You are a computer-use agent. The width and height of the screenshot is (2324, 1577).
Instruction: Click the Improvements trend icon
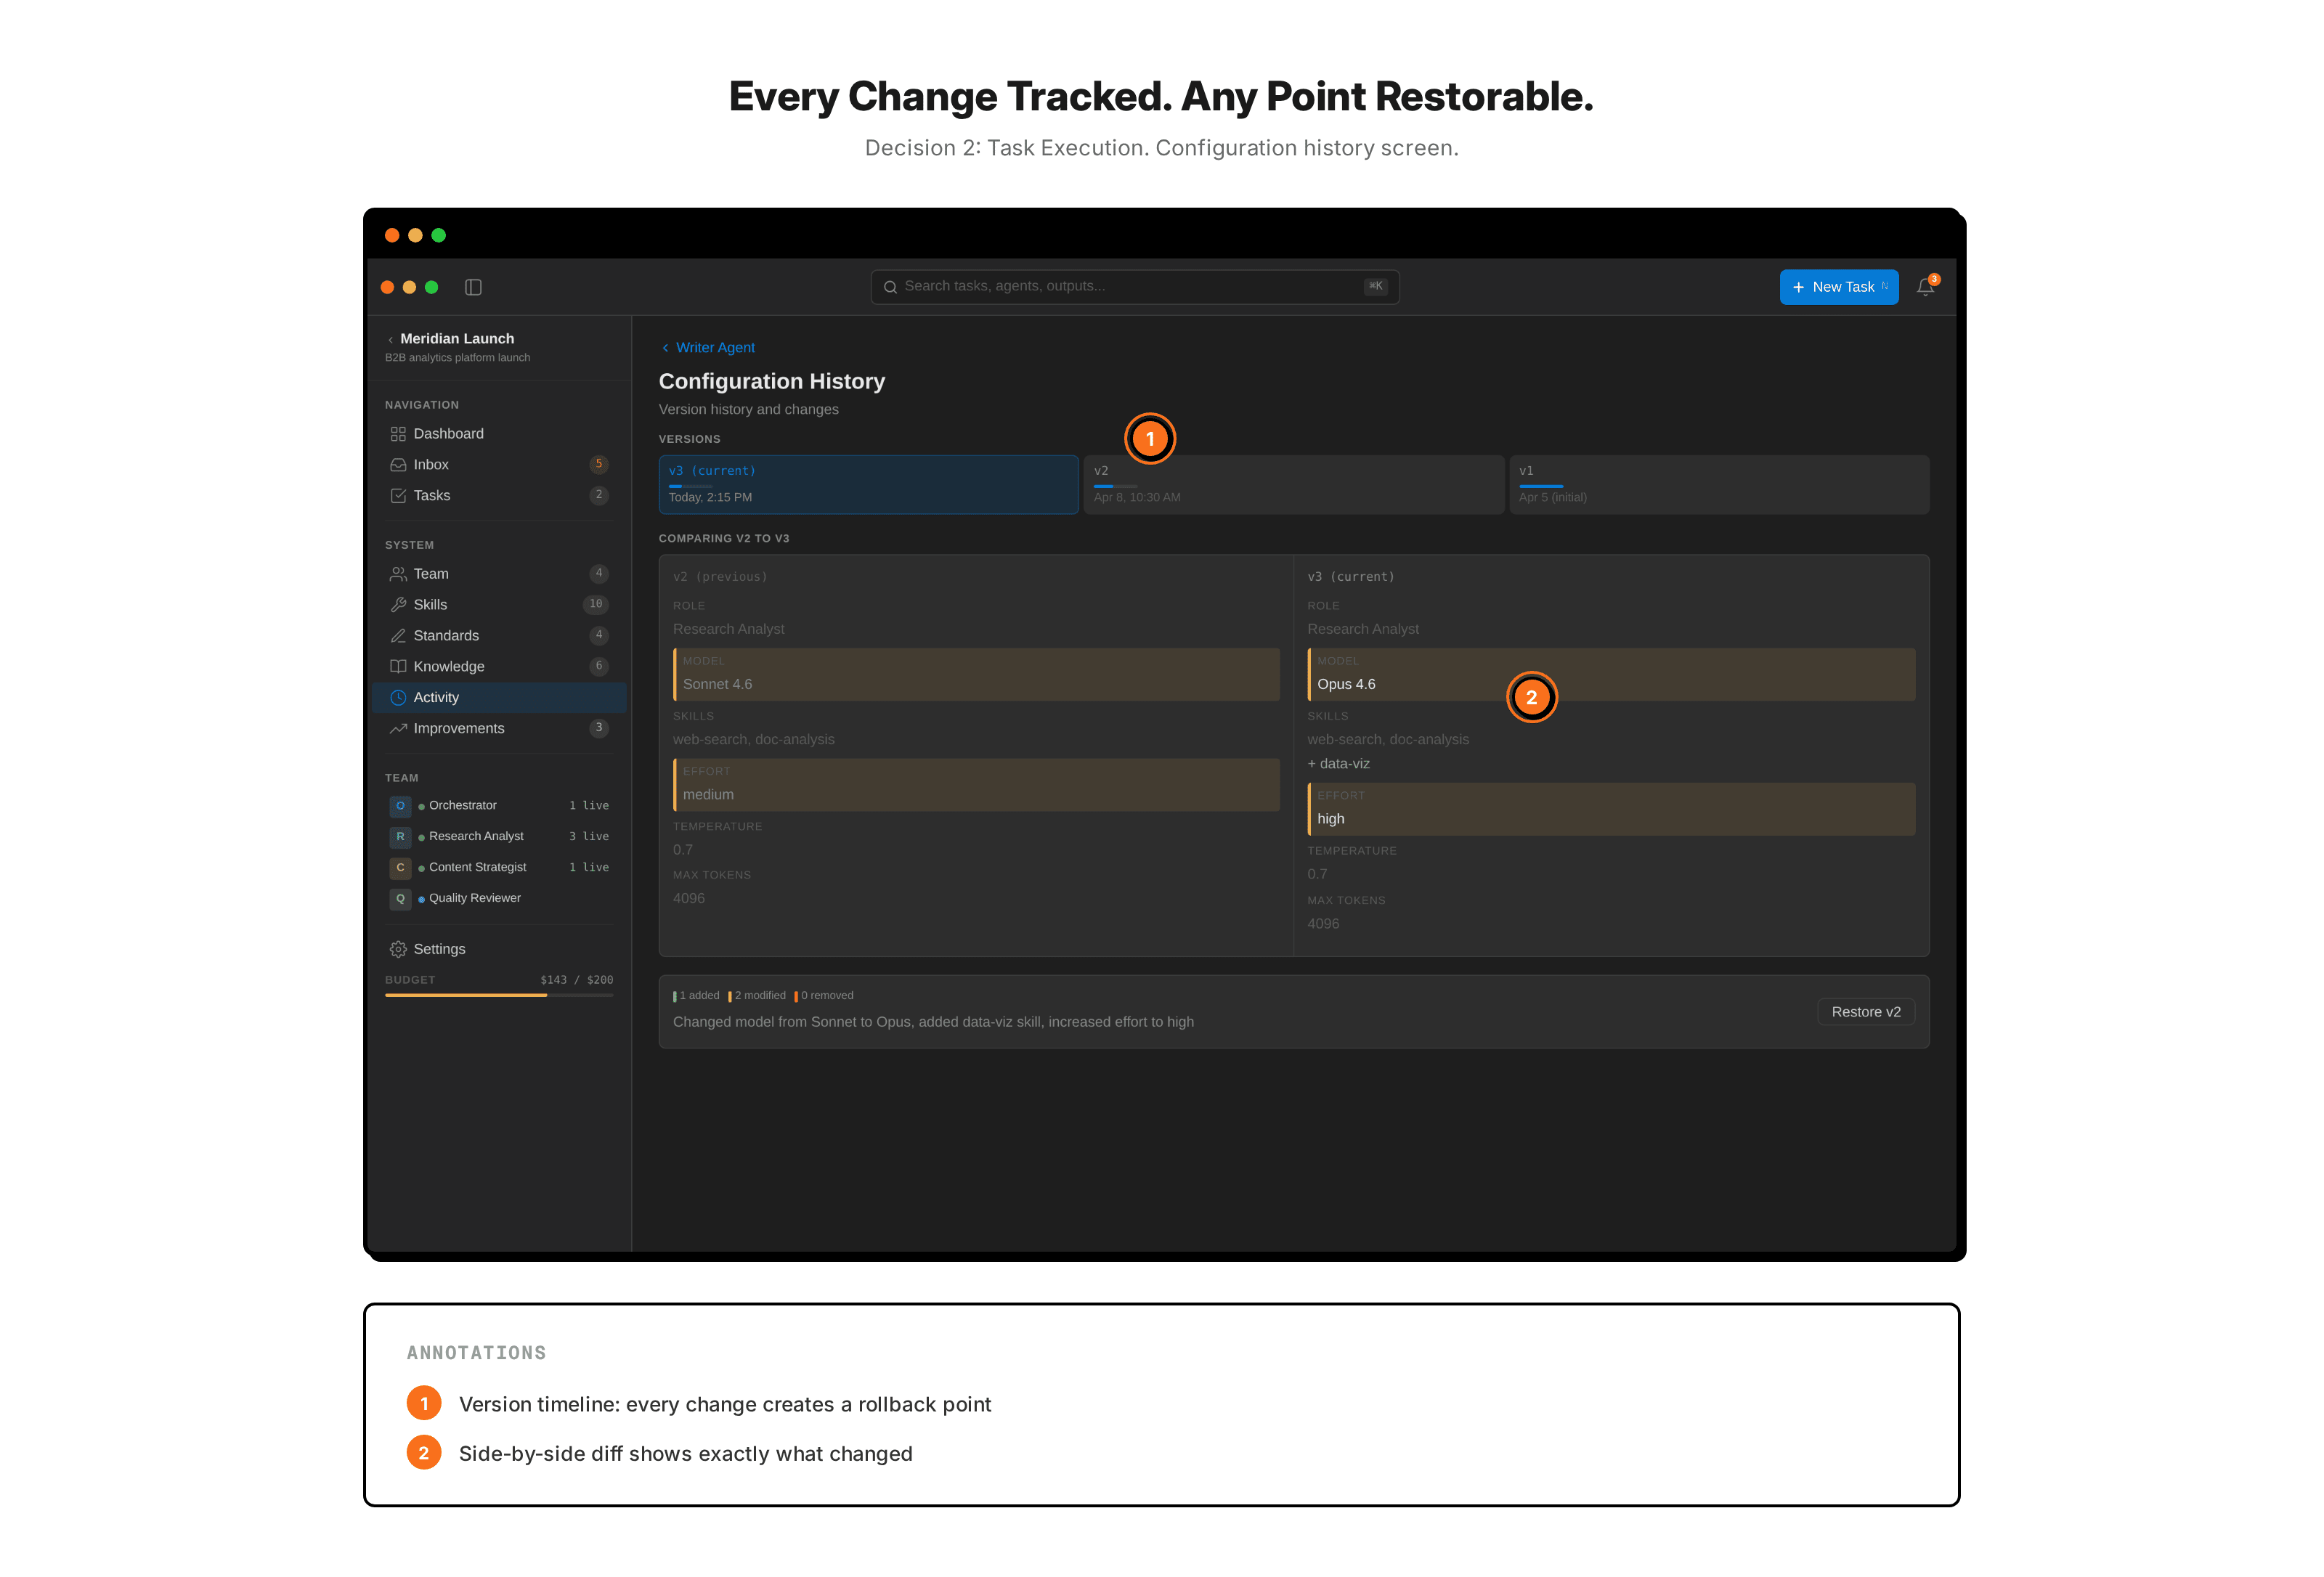398,729
